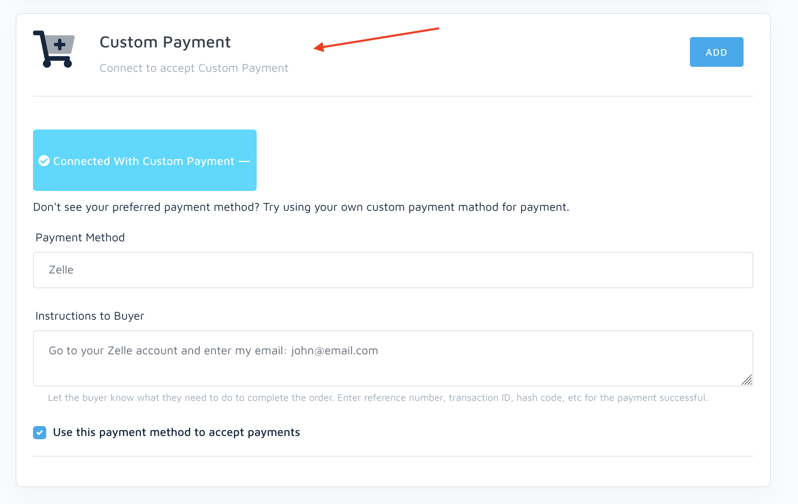The image size is (798, 504).
Task: Click the Custom Payment shopping cart icon
Action: 54,49
